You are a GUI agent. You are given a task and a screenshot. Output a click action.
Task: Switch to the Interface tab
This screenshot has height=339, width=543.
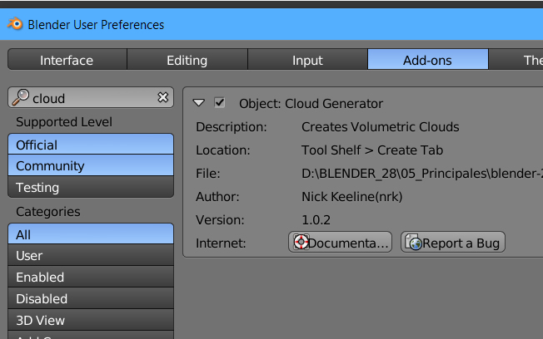pyautogui.click(x=67, y=60)
